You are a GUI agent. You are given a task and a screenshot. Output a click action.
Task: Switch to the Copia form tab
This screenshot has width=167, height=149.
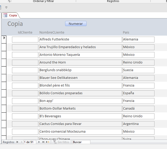tap(13, 15)
